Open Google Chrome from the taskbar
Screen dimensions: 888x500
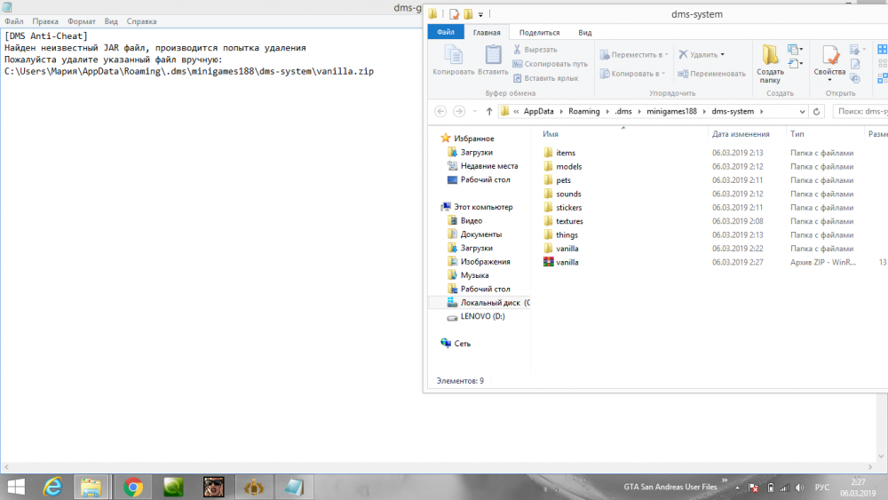(134, 486)
